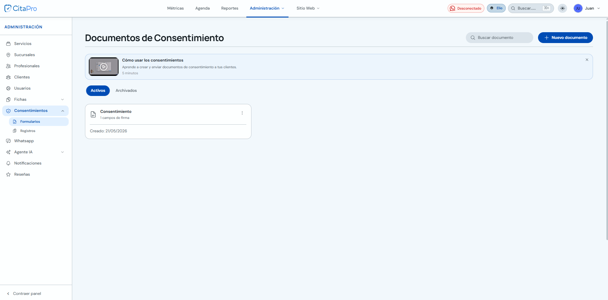
Task: Expand the Fichas submenu chevron
Action: pos(63,99)
